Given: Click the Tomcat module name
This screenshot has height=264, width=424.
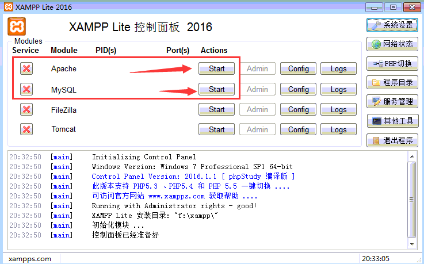Looking at the screenshot, I should [x=63, y=129].
